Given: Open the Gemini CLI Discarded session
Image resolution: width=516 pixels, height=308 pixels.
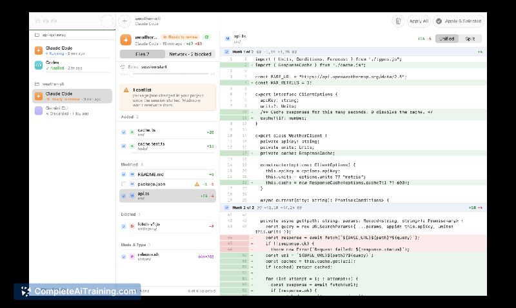Looking at the screenshot, I should (x=72, y=110).
